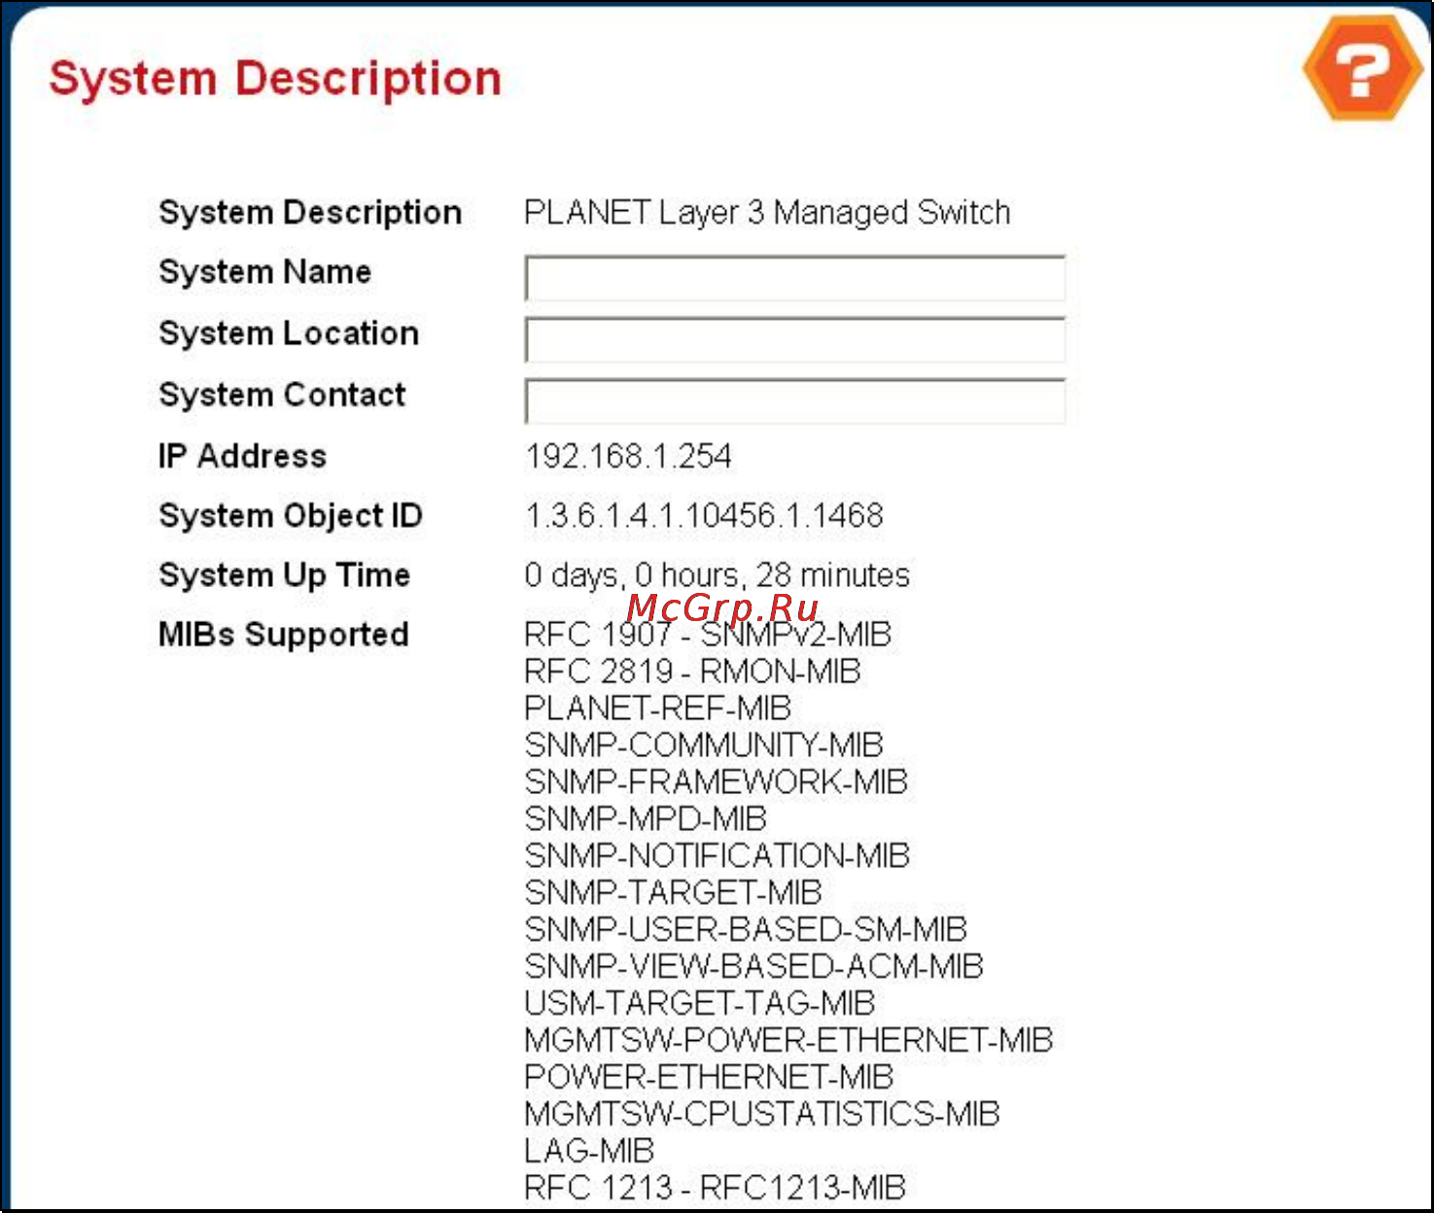Select the 'System Up Time' label
Image resolution: width=1434 pixels, height=1213 pixels.
coord(284,575)
